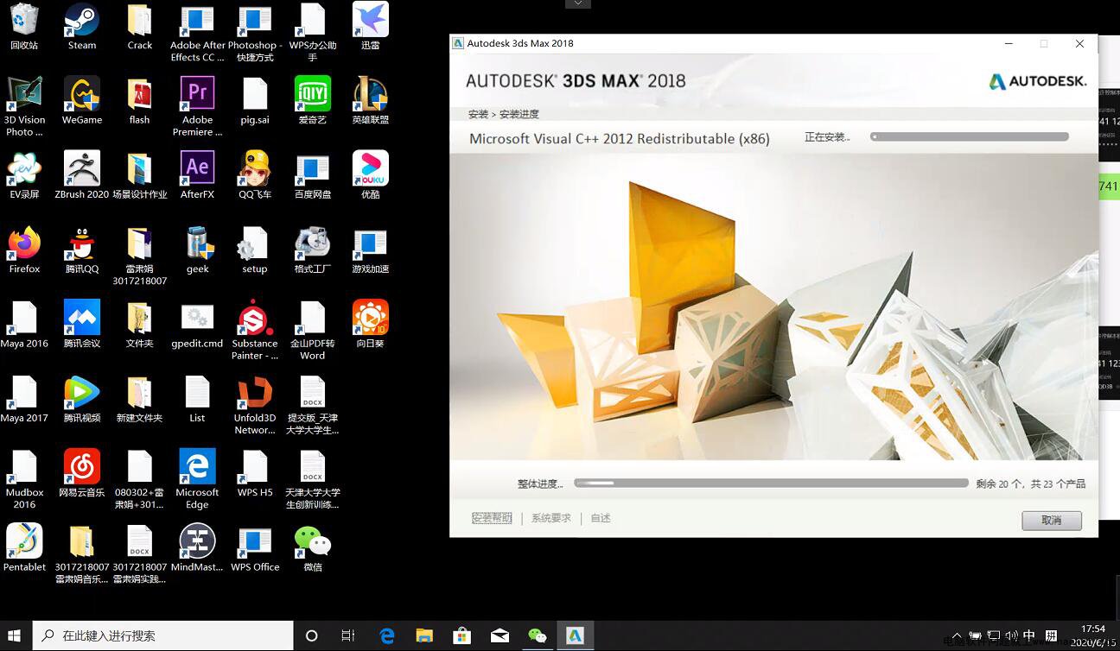The image size is (1120, 651).
Task: Open the 游戏加速 desktop shortcut
Action: [x=371, y=250]
